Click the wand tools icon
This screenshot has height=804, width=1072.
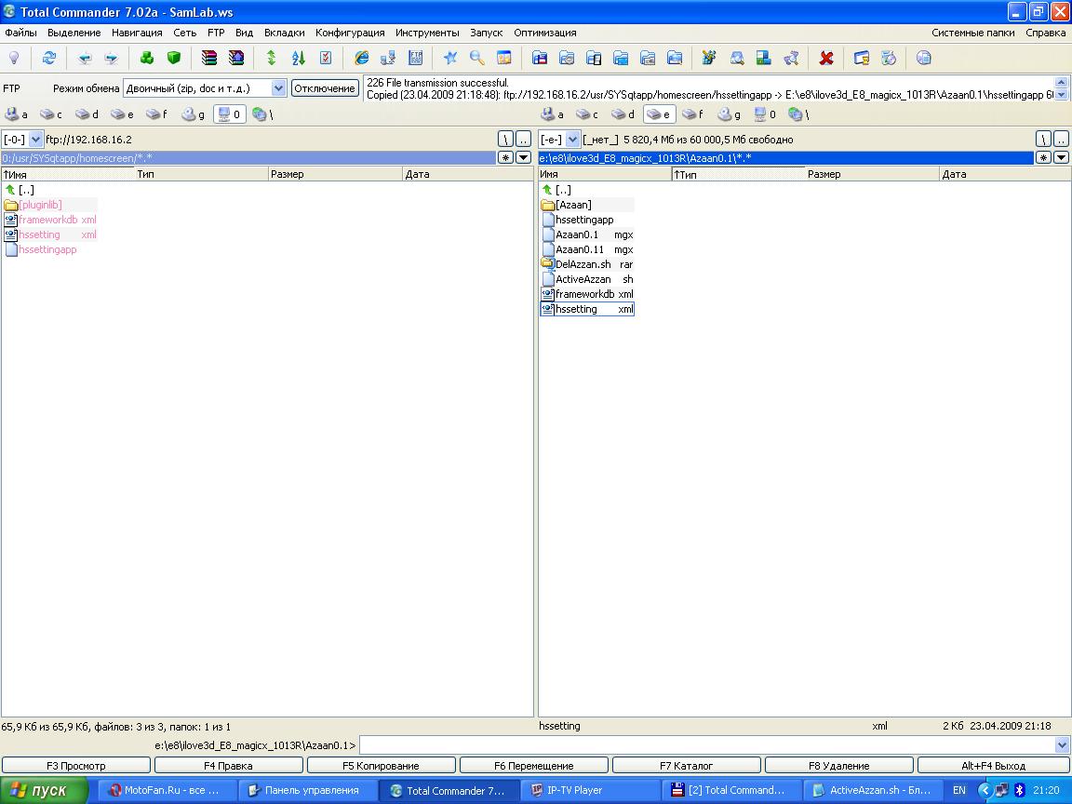[x=709, y=58]
